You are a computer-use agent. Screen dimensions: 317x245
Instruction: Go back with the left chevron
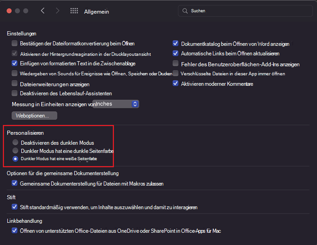[43, 11]
